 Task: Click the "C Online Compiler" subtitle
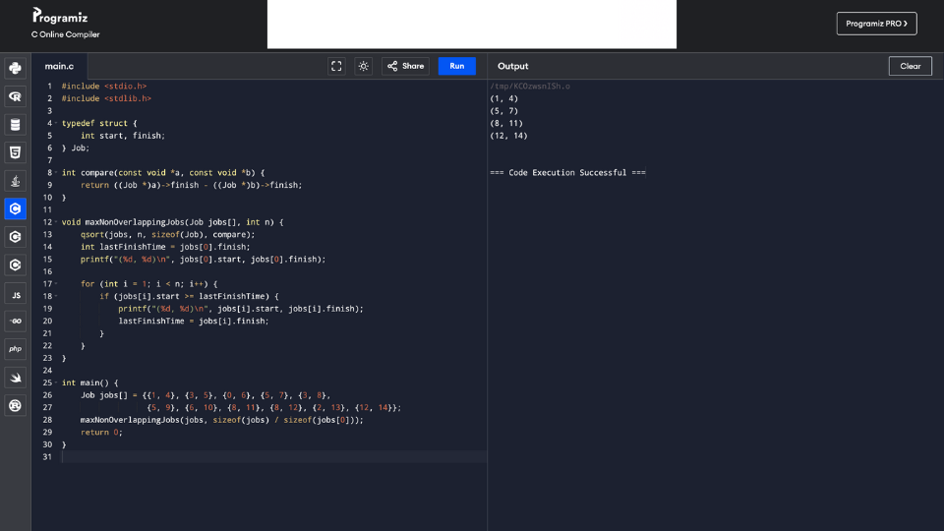coord(66,34)
